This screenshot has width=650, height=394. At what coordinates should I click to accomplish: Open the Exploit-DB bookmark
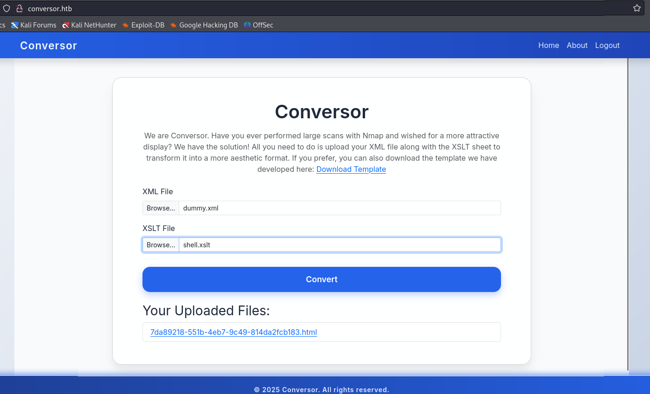pos(143,25)
